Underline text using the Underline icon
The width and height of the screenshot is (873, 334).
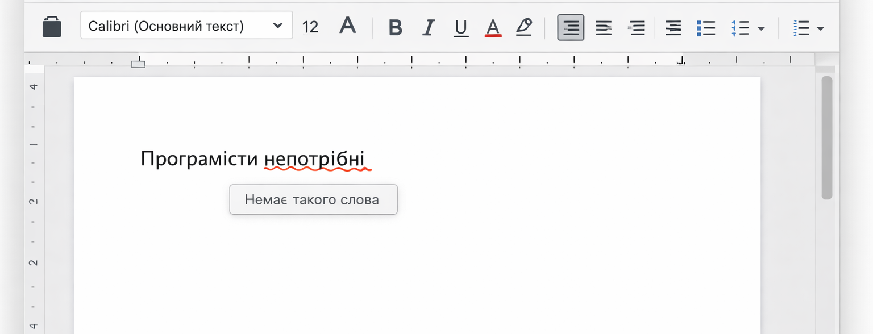(x=460, y=27)
